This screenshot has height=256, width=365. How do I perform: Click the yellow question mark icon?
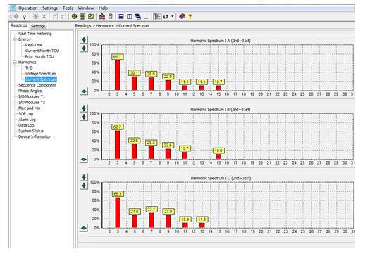[190, 17]
